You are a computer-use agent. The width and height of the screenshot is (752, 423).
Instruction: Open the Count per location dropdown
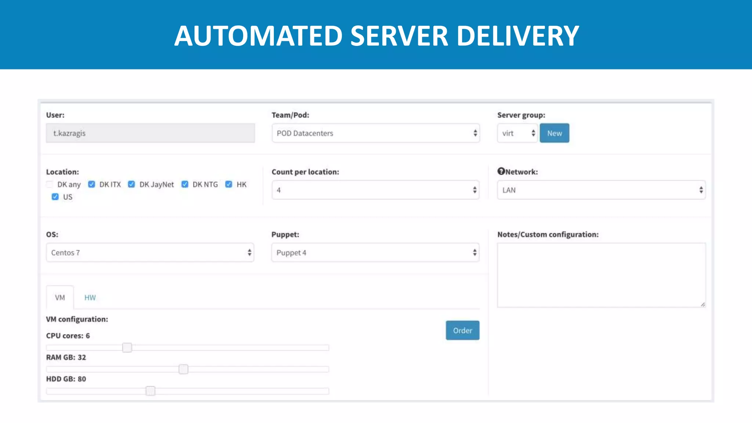pyautogui.click(x=376, y=190)
